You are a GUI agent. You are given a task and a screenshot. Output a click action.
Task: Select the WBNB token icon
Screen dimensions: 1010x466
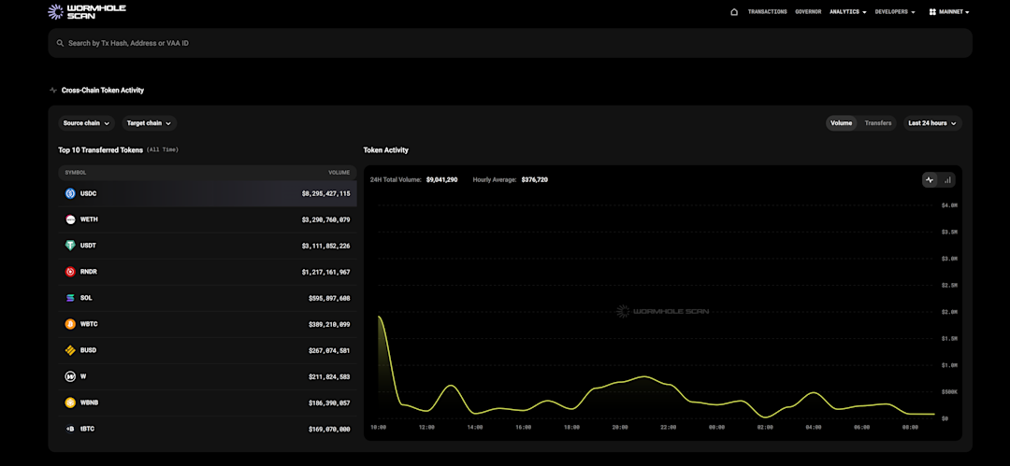pyautogui.click(x=70, y=402)
